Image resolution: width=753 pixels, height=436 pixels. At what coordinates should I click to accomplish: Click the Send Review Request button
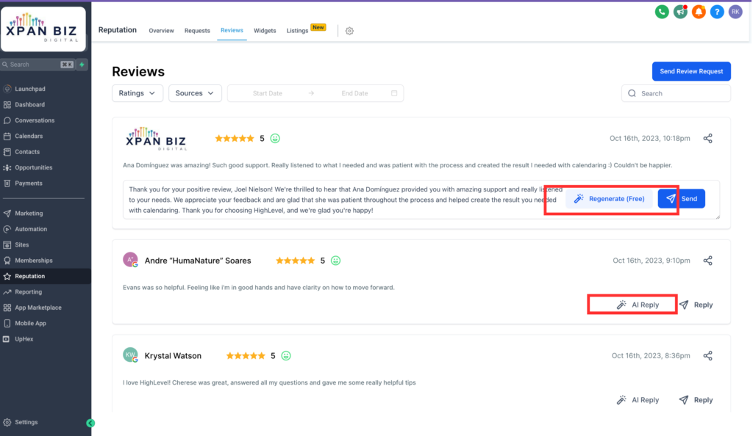pos(691,71)
